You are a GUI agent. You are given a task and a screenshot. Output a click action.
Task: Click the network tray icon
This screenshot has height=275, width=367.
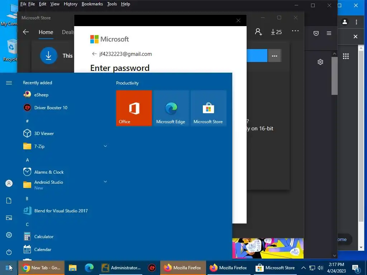(x=312, y=268)
